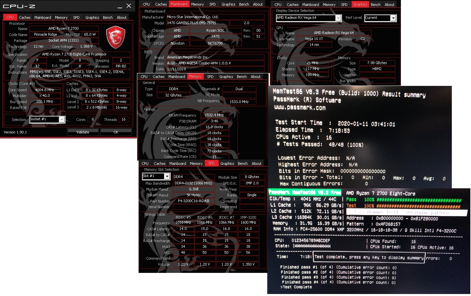Click Memory tab in the Radeon graphics window

click(329, 5)
